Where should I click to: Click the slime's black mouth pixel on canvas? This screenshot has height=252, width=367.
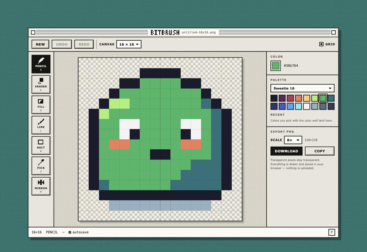coord(160,154)
